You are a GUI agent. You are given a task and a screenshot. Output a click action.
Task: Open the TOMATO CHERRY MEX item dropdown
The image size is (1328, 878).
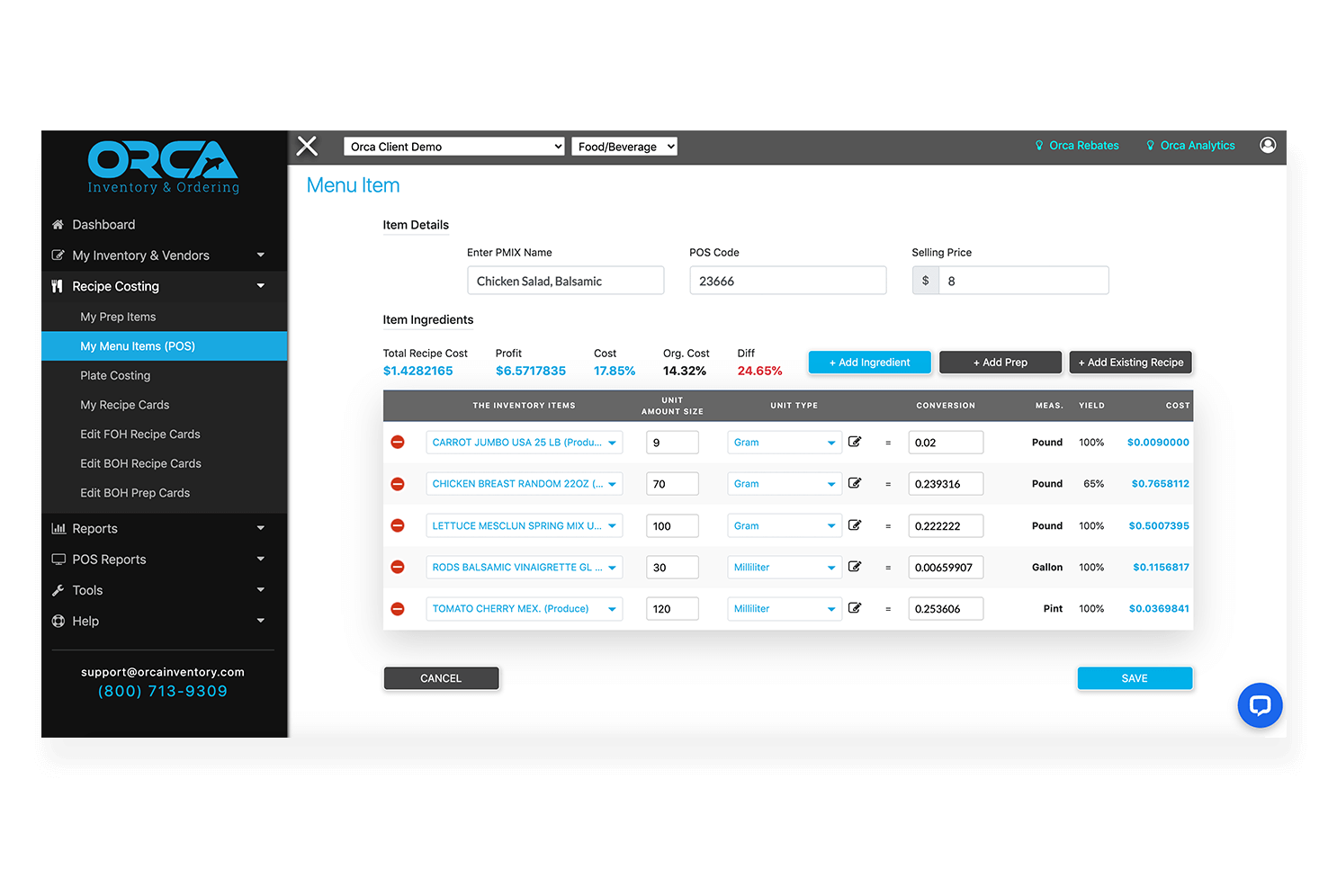525,609
